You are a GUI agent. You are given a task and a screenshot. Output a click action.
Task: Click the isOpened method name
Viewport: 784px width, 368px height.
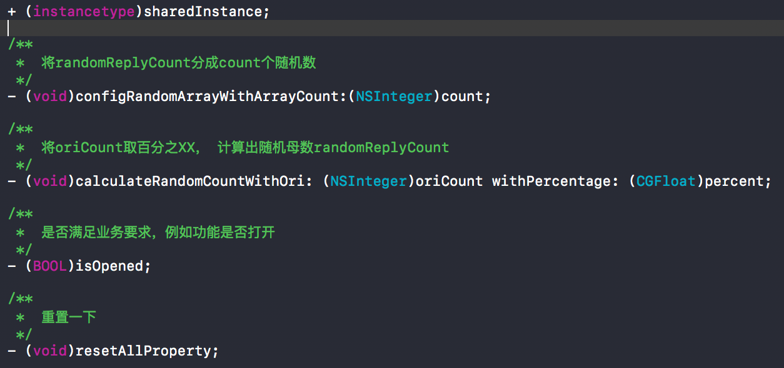tap(109, 266)
